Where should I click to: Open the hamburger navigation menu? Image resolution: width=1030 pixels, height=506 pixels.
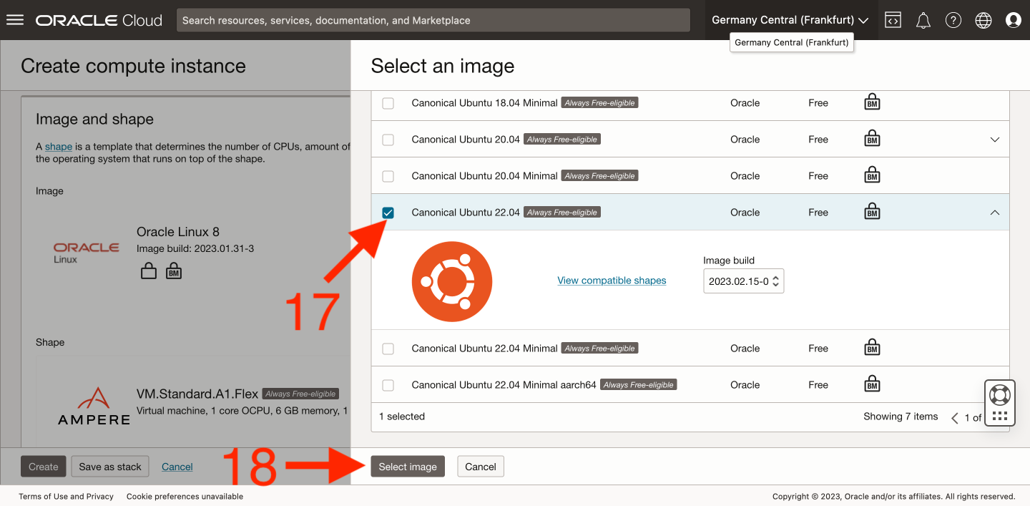(15, 20)
